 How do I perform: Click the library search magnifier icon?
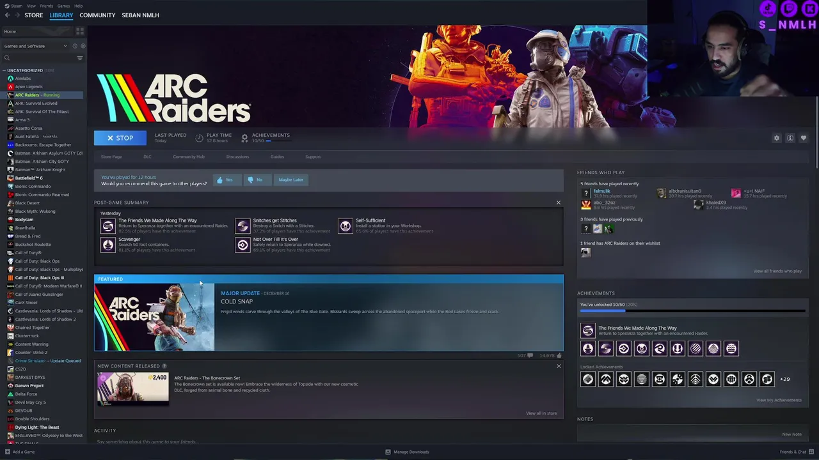click(7, 58)
